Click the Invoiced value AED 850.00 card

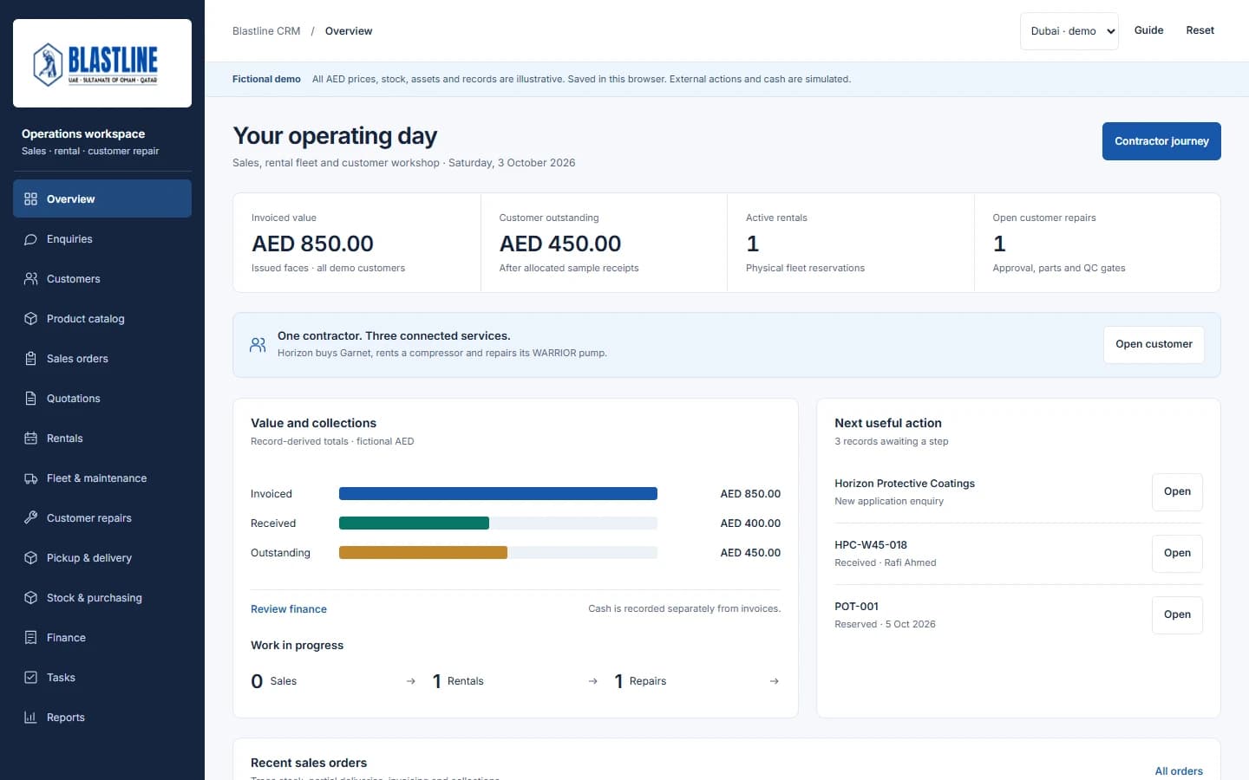356,243
